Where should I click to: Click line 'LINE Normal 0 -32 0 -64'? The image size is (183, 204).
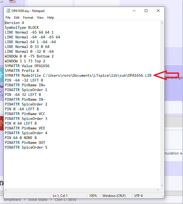pos(29,51)
